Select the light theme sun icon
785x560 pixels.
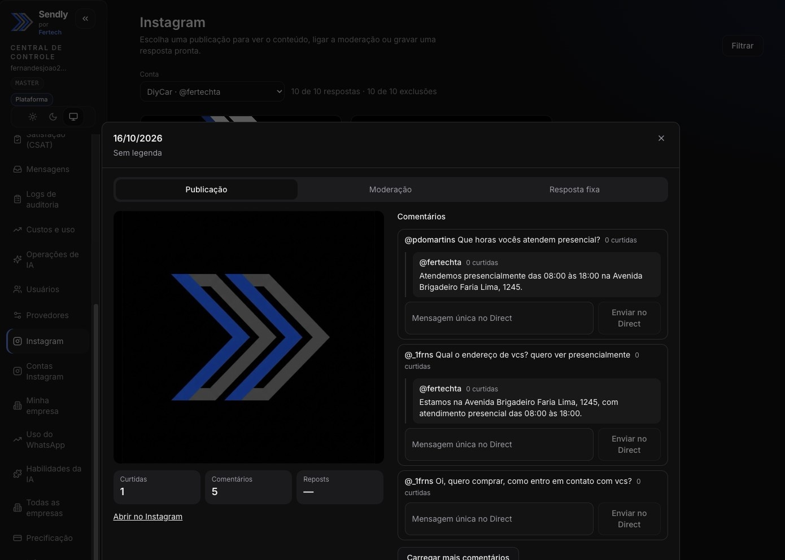pos(33,117)
